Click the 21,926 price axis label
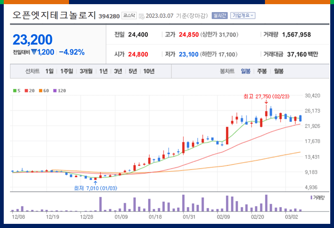Screen dimensions: 334x228 coord(312,126)
